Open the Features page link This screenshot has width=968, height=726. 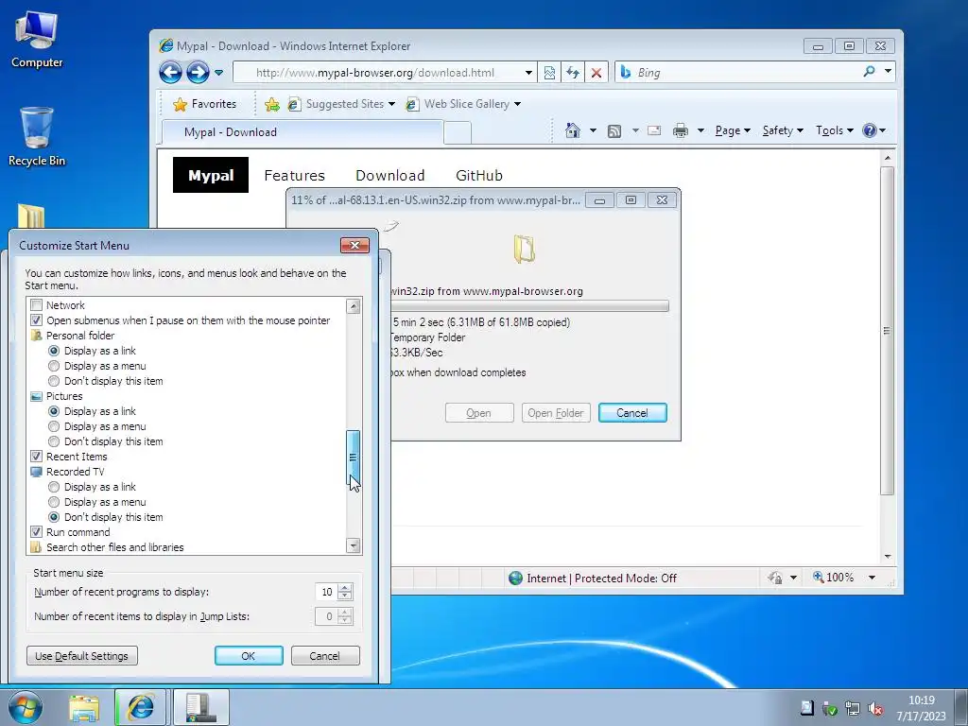click(x=295, y=175)
